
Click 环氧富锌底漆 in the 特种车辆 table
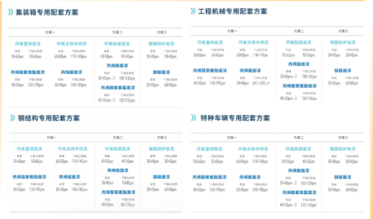coord(209,149)
